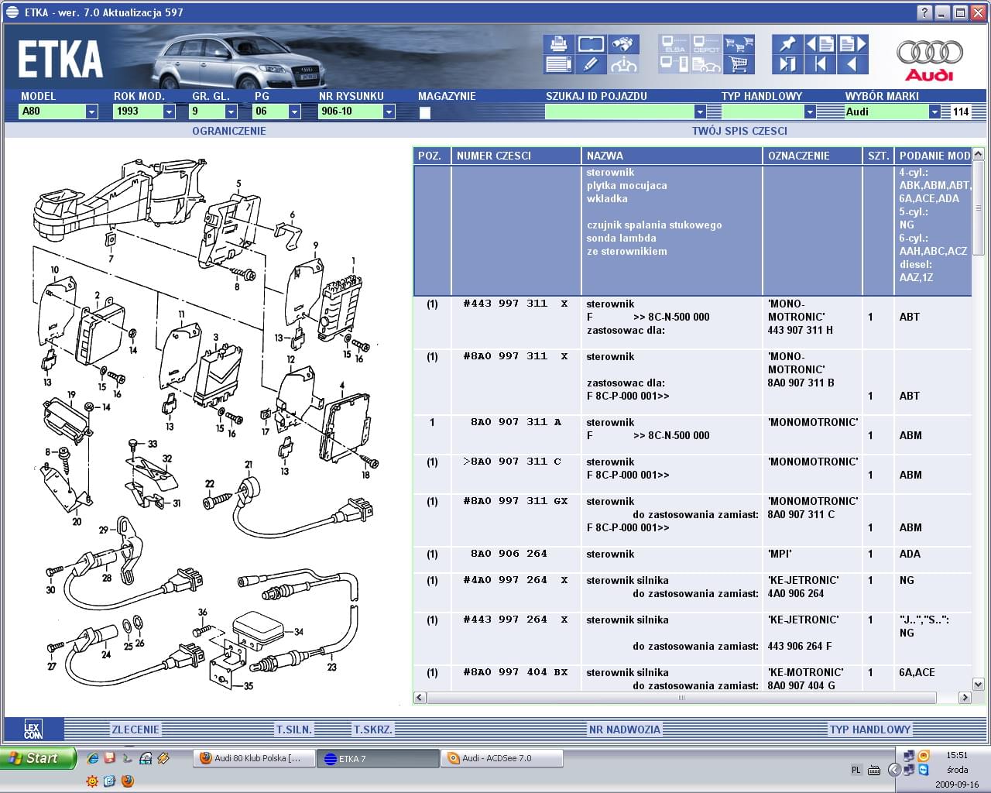Expand hidden system tray icons arrow
Image resolution: width=991 pixels, height=793 pixels.
[x=893, y=770]
